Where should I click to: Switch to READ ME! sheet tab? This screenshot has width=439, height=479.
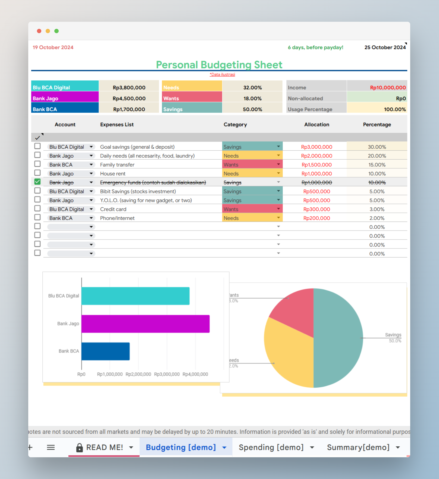105,447
